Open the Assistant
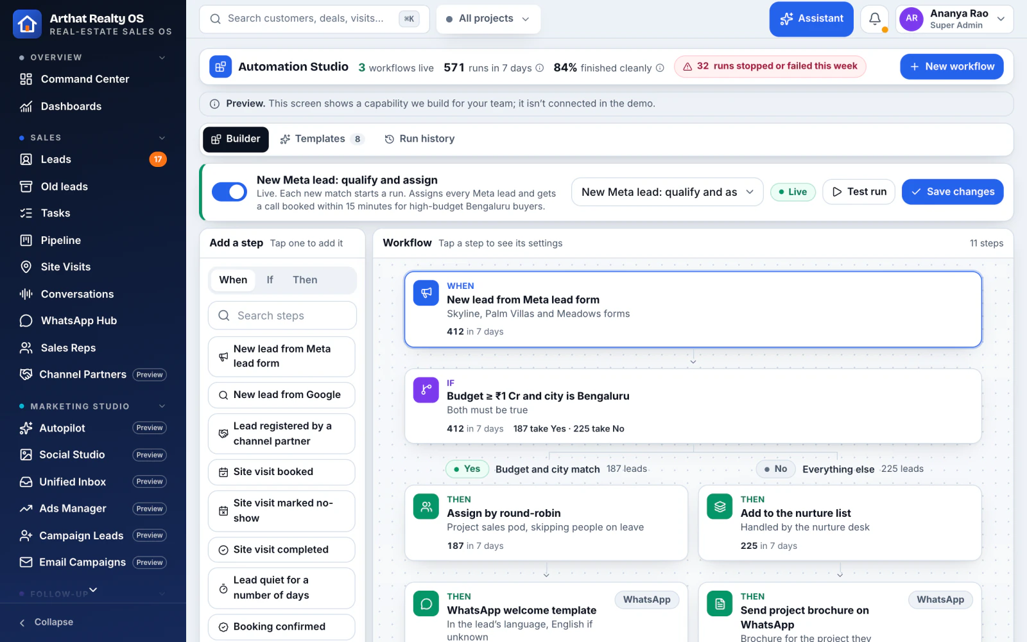 811,19
